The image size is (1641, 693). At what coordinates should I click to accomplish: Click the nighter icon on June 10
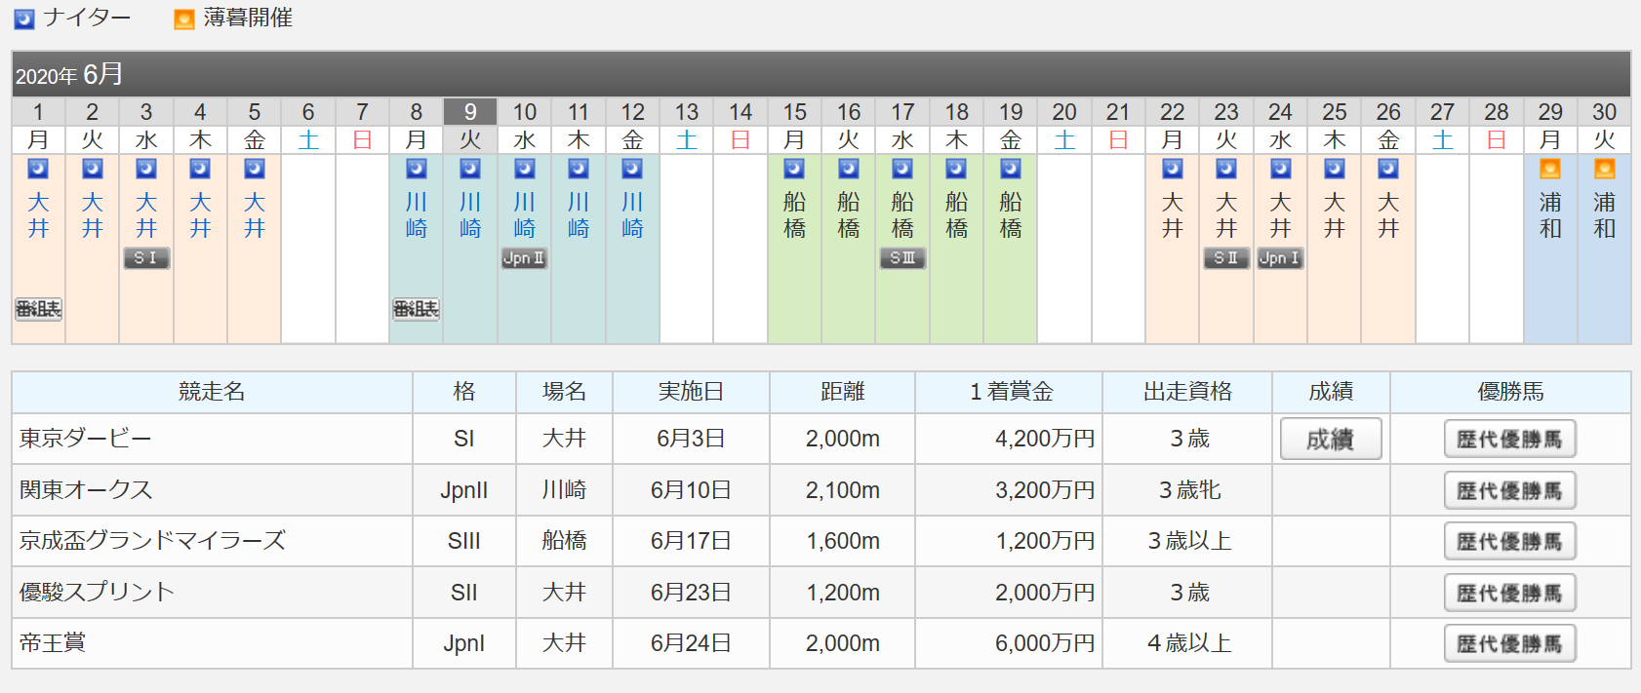coord(525,169)
